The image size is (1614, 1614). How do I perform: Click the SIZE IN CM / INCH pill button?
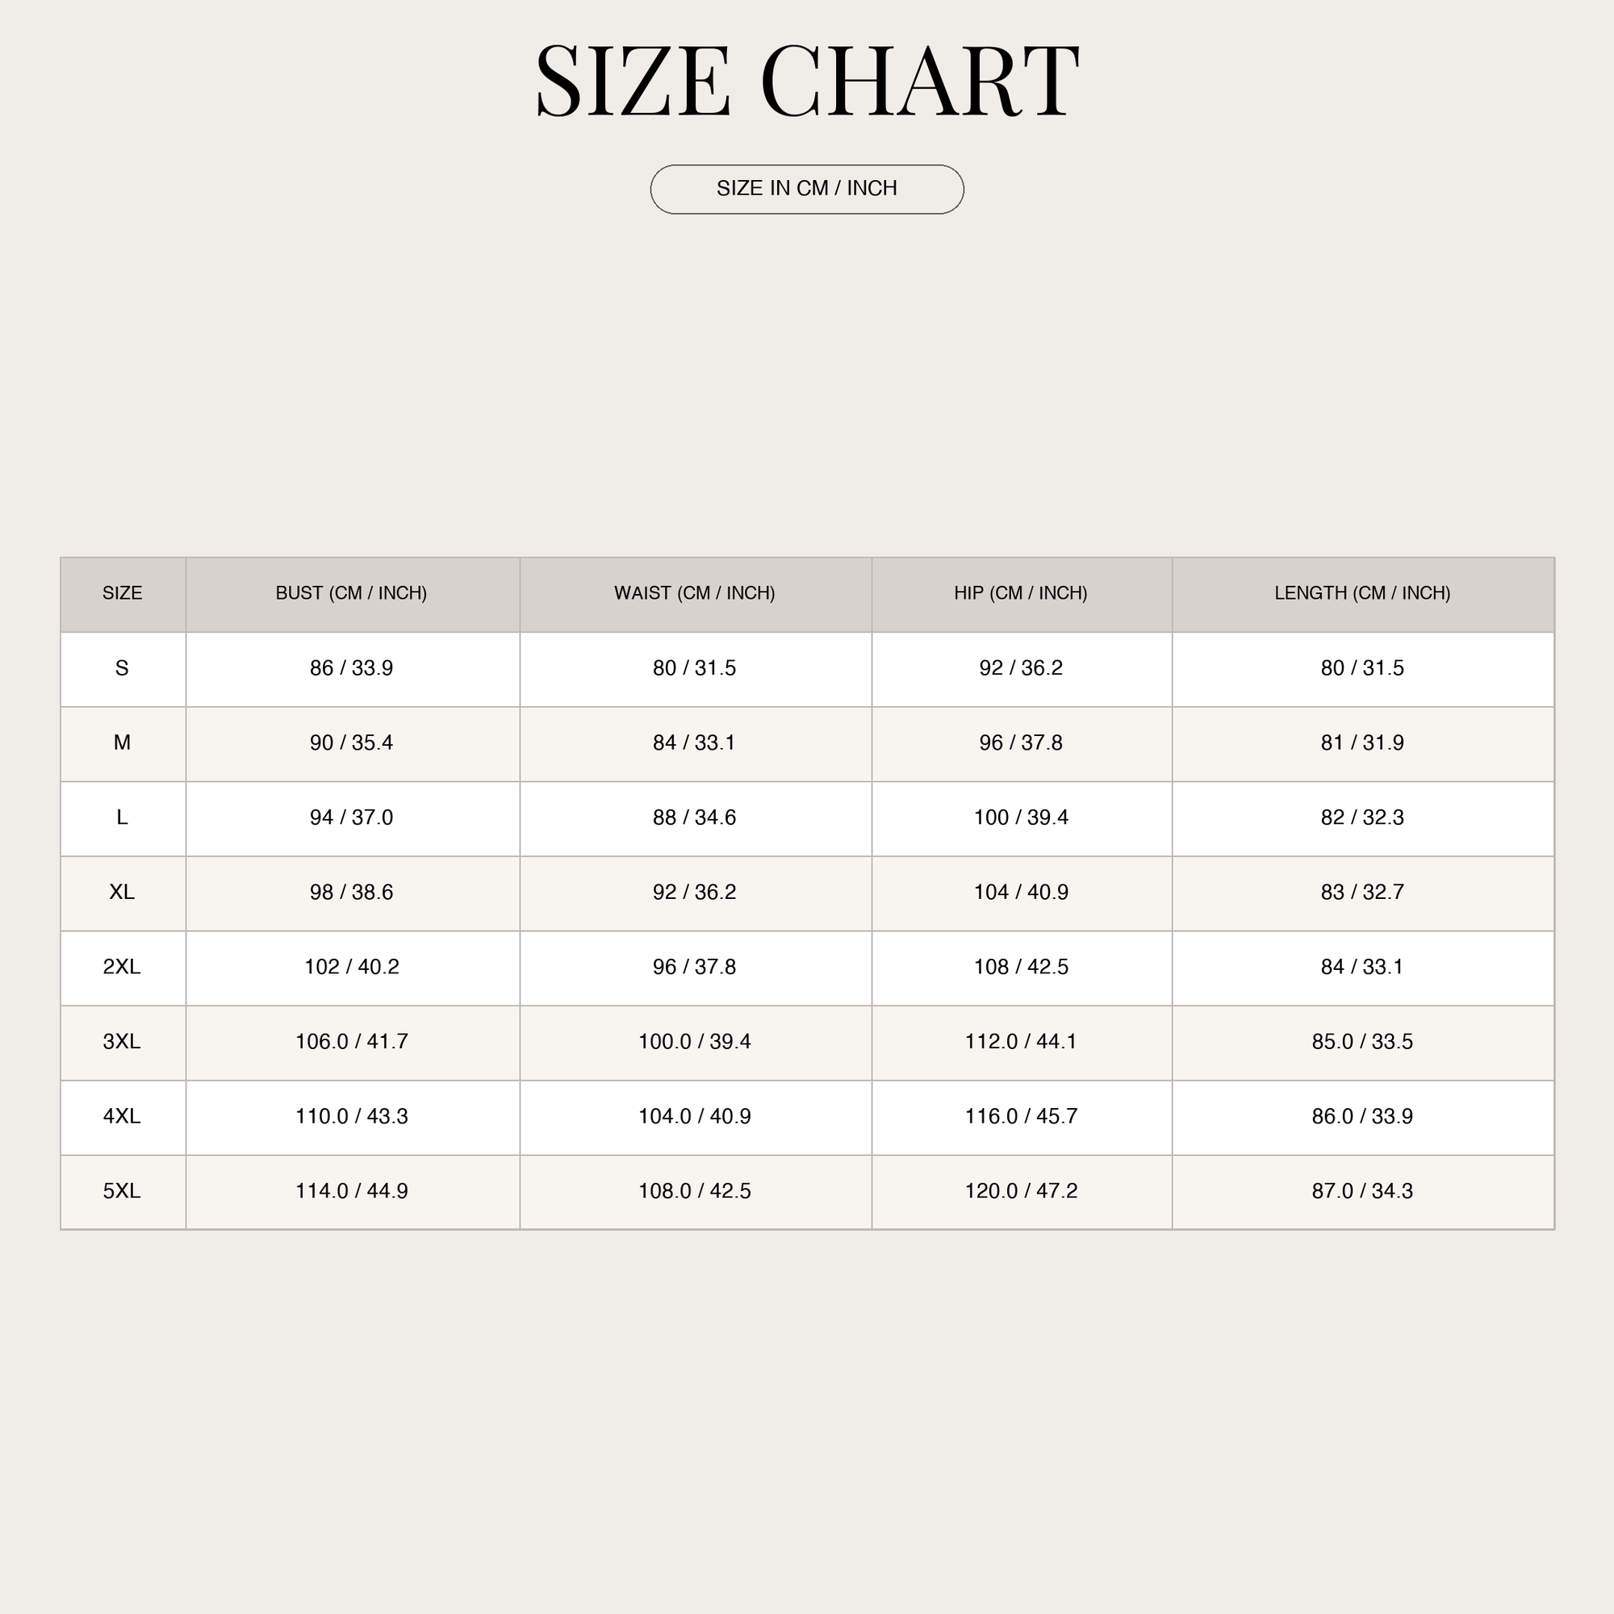click(807, 190)
